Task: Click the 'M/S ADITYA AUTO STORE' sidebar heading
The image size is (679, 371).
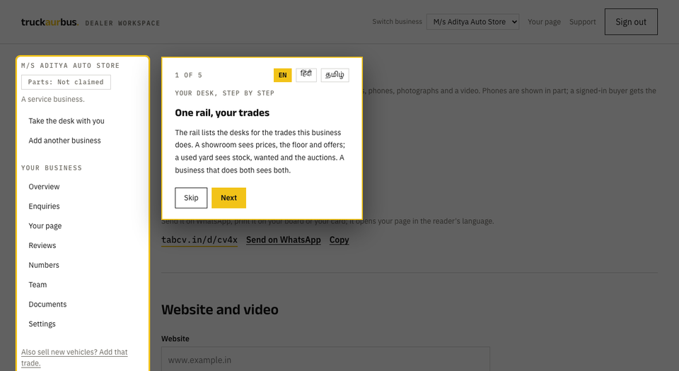Action: pyautogui.click(x=70, y=66)
